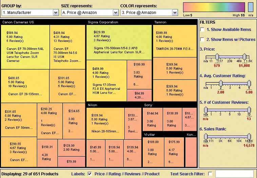
Task: Expand the SIZE represents dropdown
Action: (115, 13)
